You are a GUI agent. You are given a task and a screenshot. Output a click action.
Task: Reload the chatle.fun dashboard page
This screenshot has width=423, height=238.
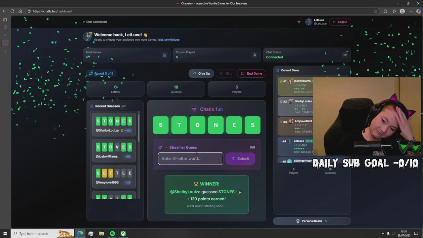pos(12,11)
